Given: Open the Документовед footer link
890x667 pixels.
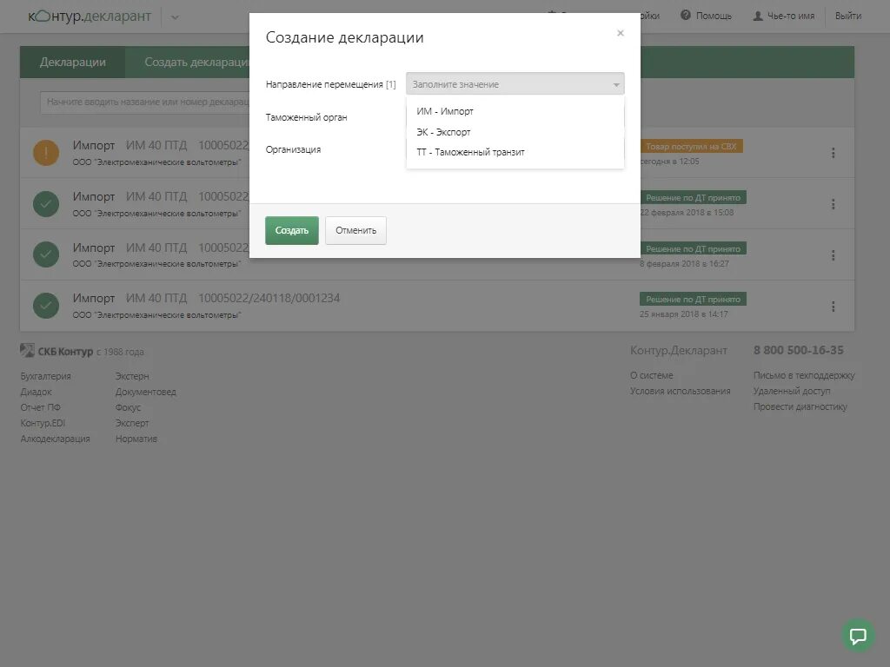Looking at the screenshot, I should point(146,392).
